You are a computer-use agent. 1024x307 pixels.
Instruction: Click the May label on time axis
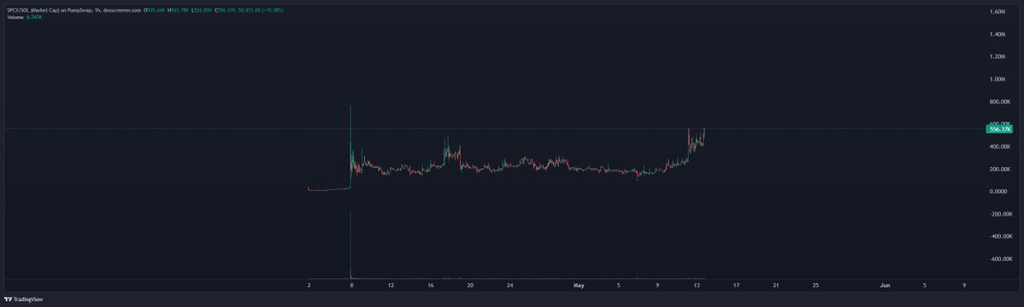578,286
